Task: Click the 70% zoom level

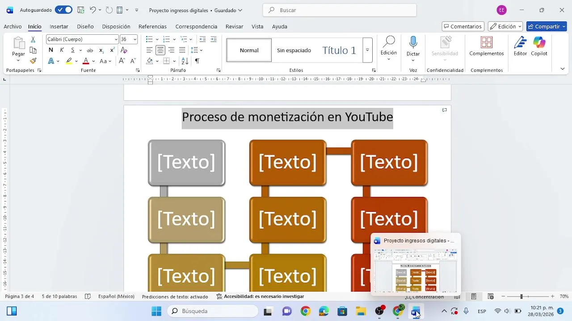Action: 564,296
